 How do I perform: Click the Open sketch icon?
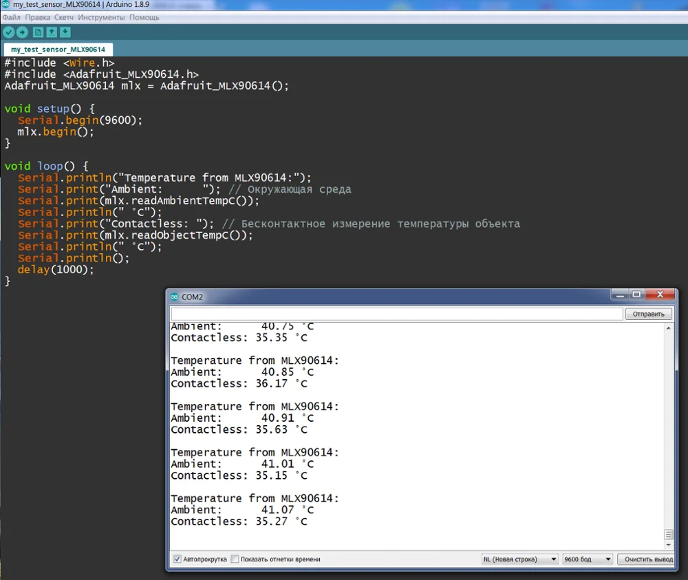point(52,32)
